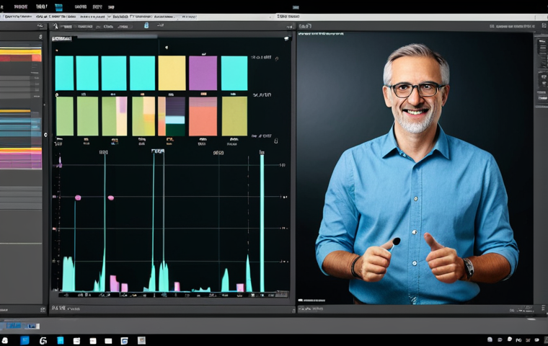Click the icon in the left panel's bottom corner
Image resolution: width=548 pixels, height=346 pixels.
[43, 310]
